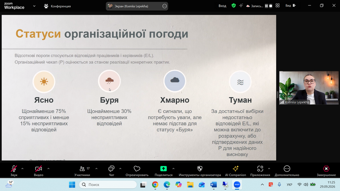The image size is (340, 191).
Task: Click the Хмарно heading text
Action: [175, 100]
